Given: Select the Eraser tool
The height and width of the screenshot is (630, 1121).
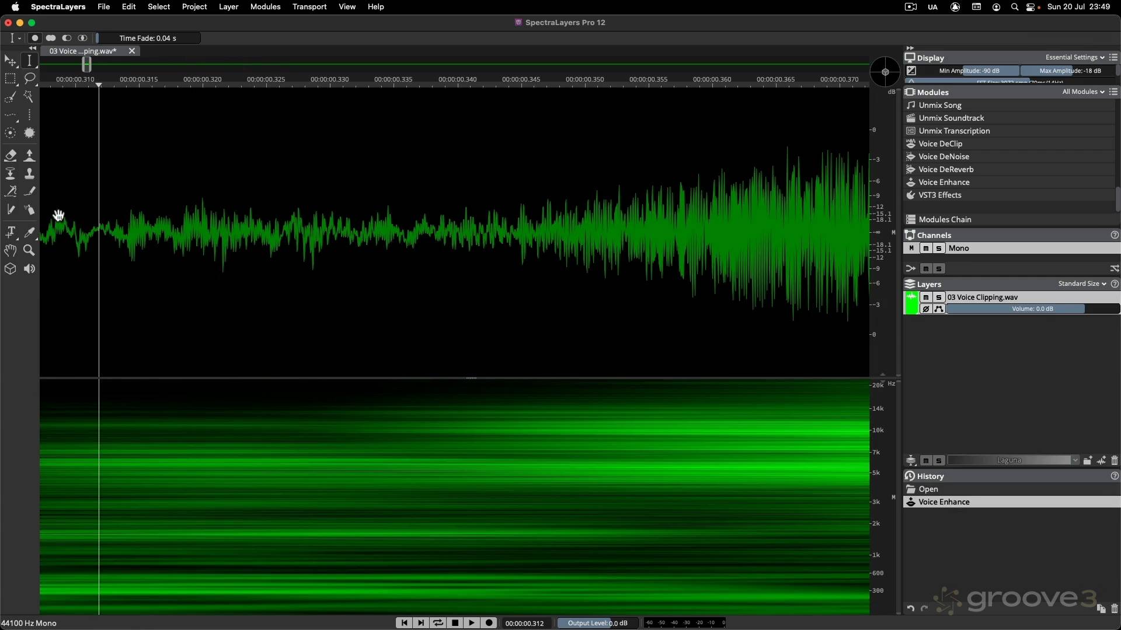Looking at the screenshot, I should pos(11,155).
